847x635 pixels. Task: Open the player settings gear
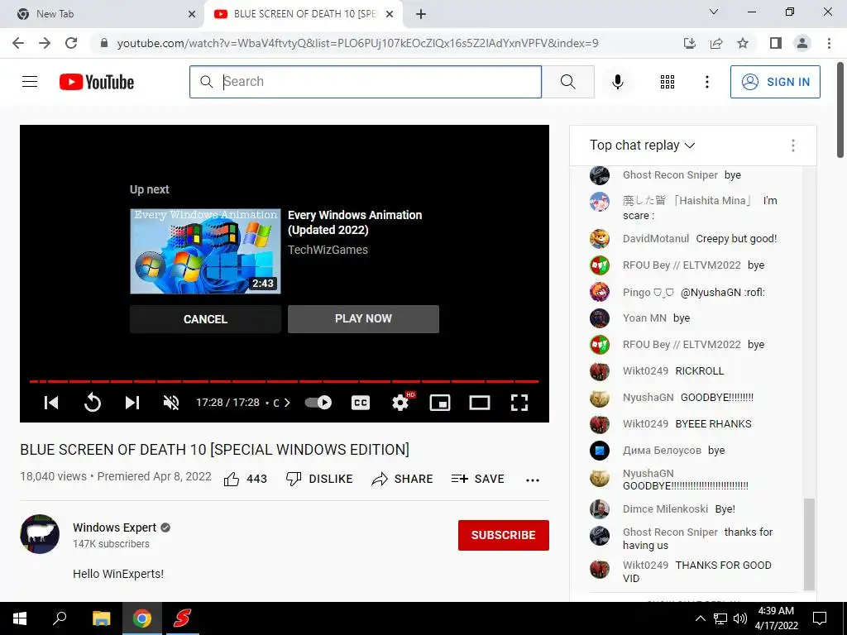click(x=400, y=403)
